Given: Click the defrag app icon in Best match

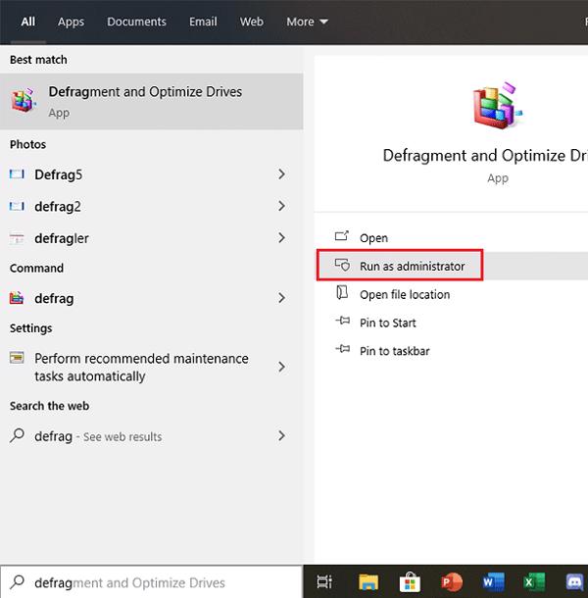Looking at the screenshot, I should [x=24, y=101].
